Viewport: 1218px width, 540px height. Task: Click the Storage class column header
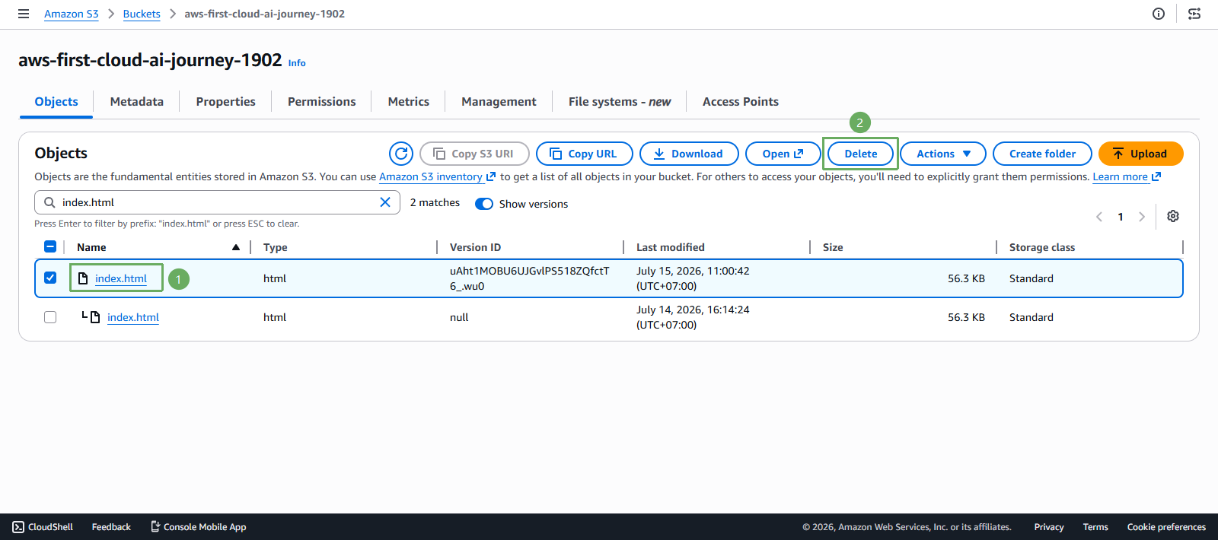[x=1042, y=247]
